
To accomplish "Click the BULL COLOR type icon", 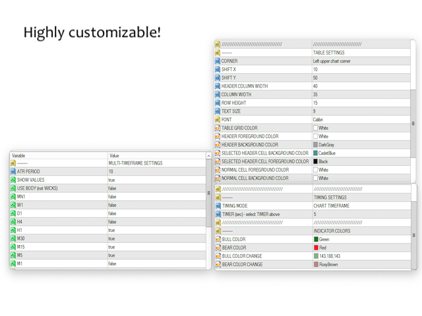I will (218, 239).
